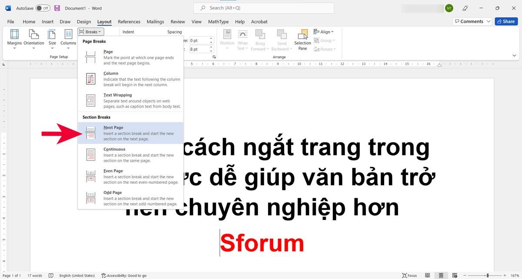This screenshot has width=522, height=279.
Task: Click the Save icon in title bar
Action: (x=57, y=8)
